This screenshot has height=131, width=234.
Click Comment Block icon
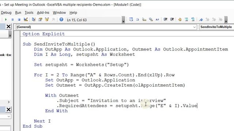pyautogui.click(x=186, y=19)
